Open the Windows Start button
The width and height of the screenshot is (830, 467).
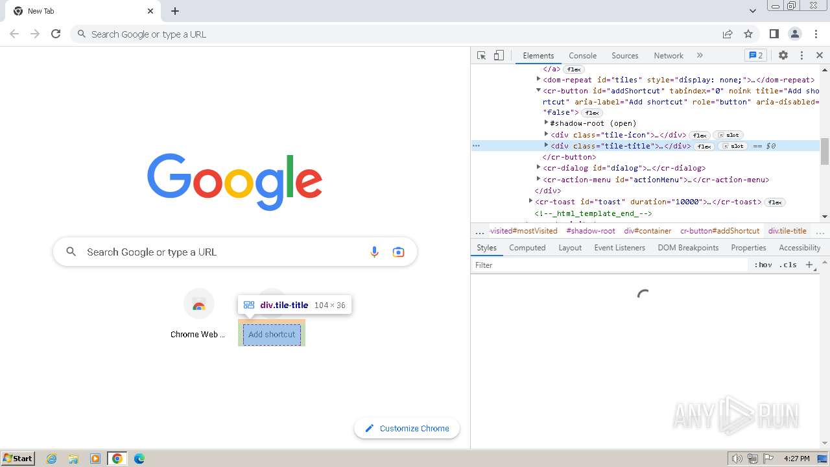(18, 459)
